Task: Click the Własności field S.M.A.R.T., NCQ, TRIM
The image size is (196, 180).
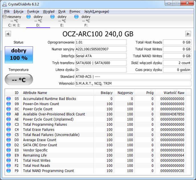Action: [133, 83]
